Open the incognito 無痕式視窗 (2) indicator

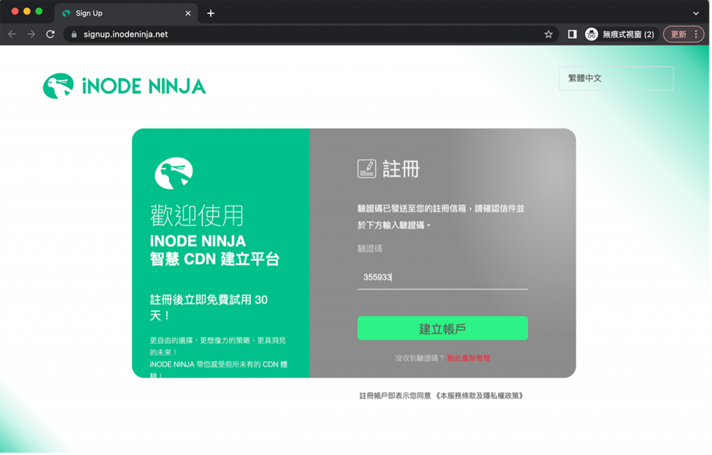click(620, 35)
